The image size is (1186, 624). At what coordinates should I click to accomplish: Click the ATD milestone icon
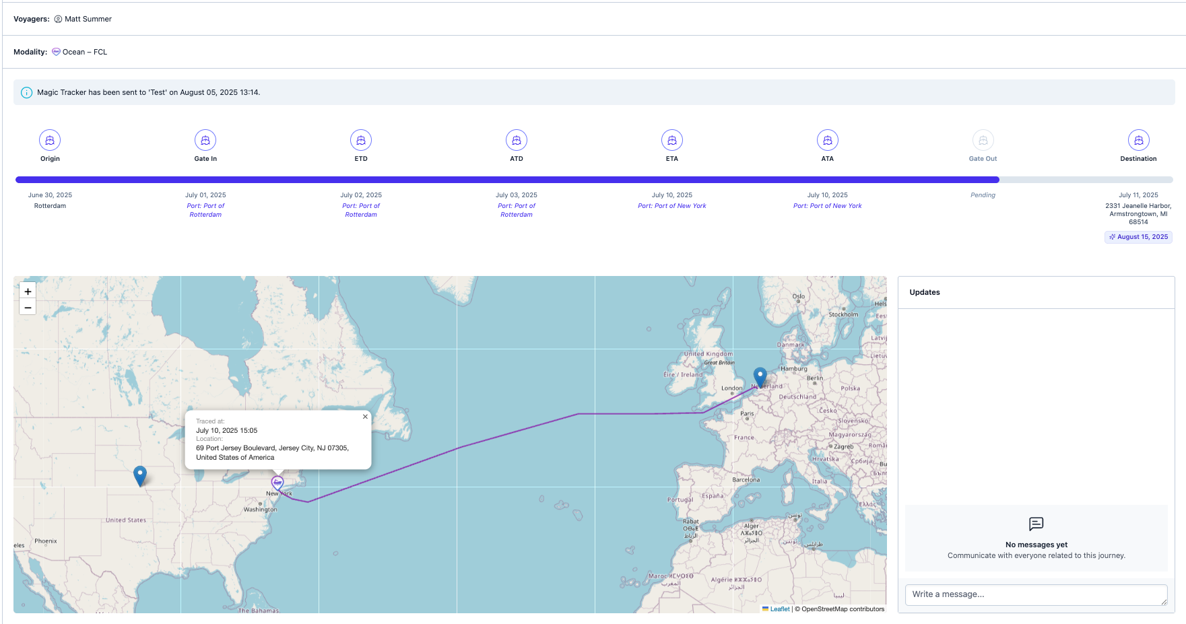(x=517, y=140)
